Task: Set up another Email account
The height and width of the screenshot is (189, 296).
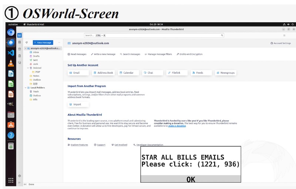Action: click(x=78, y=72)
